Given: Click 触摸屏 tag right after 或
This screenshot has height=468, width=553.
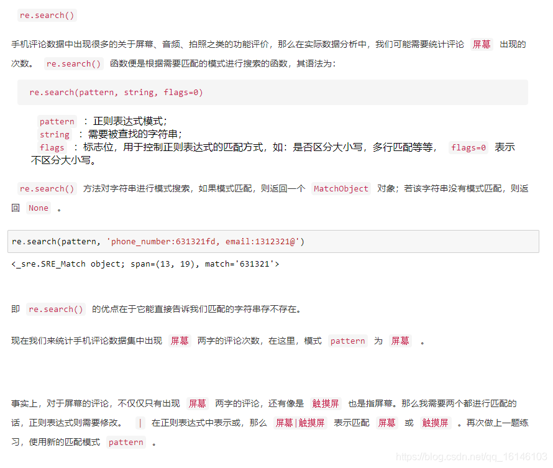Looking at the screenshot, I should pyautogui.click(x=435, y=423).
